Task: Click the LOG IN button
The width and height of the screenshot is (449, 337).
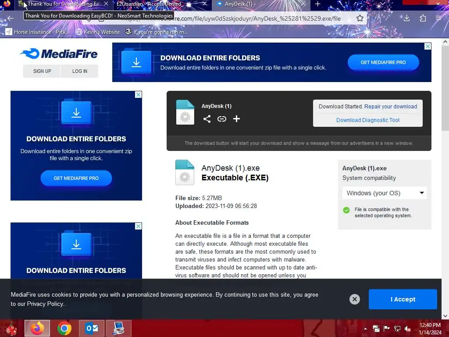Action: [x=80, y=71]
